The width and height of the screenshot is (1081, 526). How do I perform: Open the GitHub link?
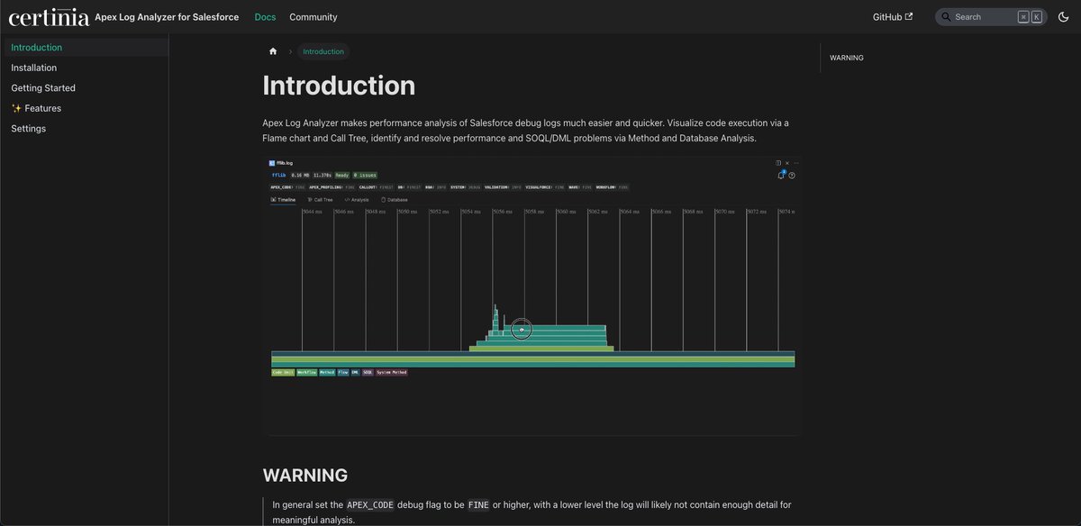pos(893,17)
